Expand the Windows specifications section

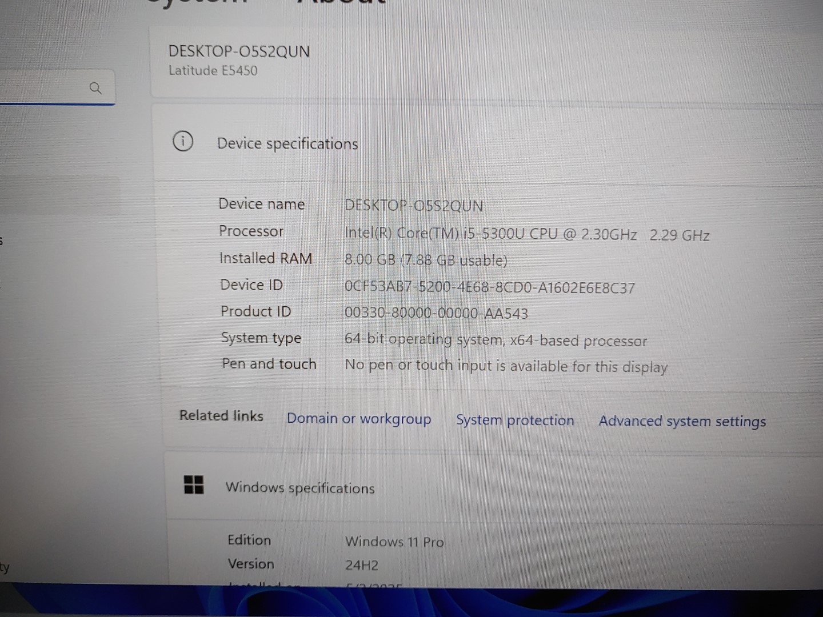(x=300, y=487)
